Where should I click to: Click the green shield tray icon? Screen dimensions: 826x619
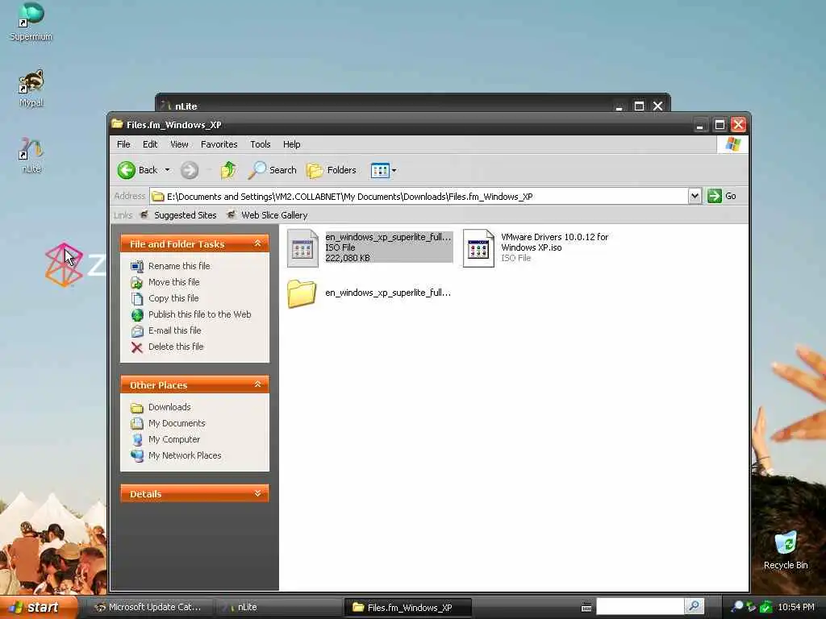766,607
